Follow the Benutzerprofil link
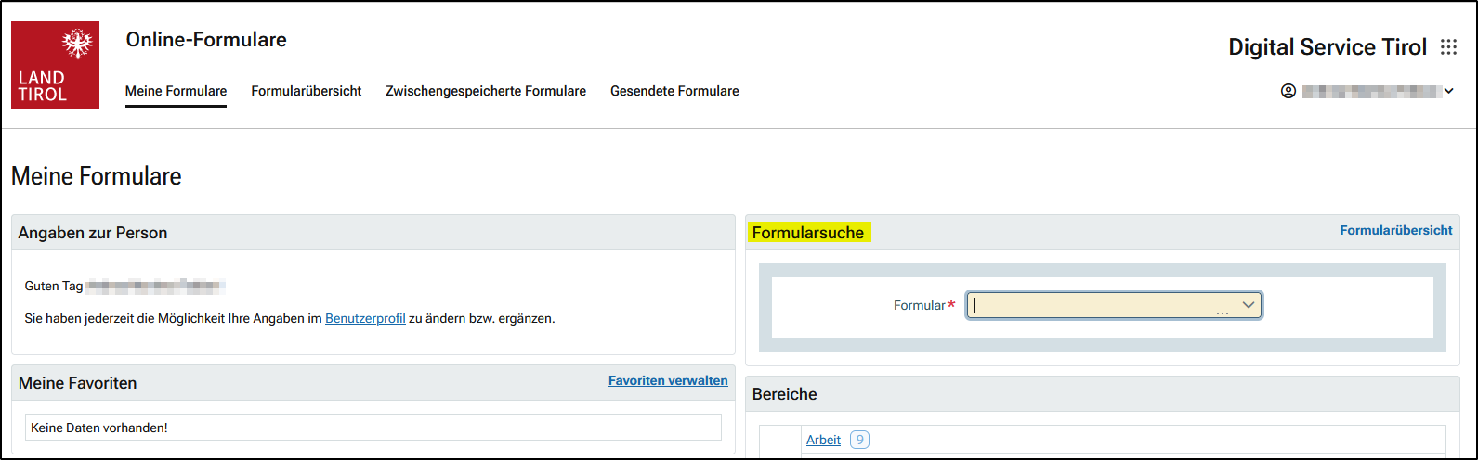1478x460 pixels. (x=365, y=318)
